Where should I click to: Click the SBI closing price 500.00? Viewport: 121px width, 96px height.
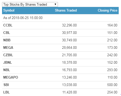112,85
